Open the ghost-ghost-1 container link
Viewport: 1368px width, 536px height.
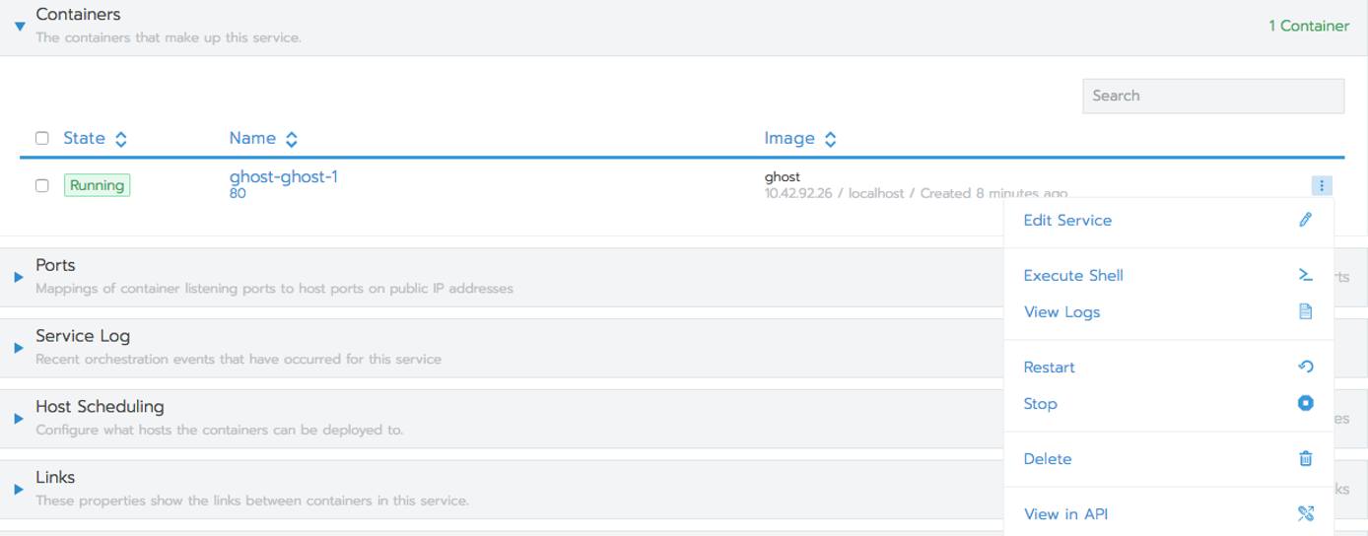[x=283, y=177]
